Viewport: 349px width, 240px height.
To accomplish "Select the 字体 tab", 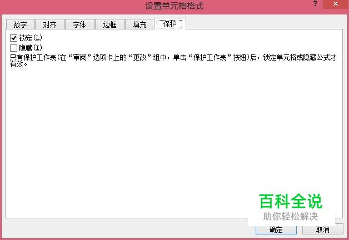I will [x=79, y=24].
